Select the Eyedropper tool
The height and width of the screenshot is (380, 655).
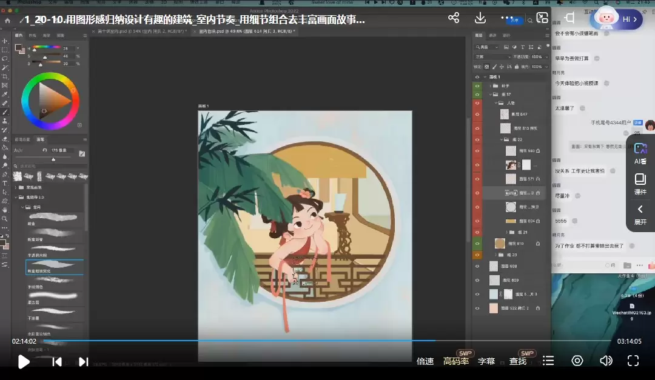click(x=5, y=95)
